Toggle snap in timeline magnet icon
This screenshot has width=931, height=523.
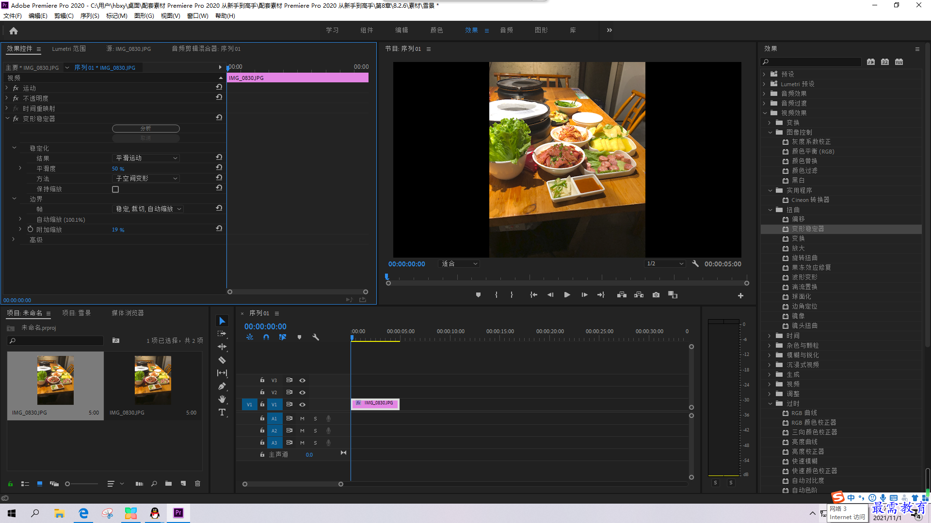pos(266,338)
